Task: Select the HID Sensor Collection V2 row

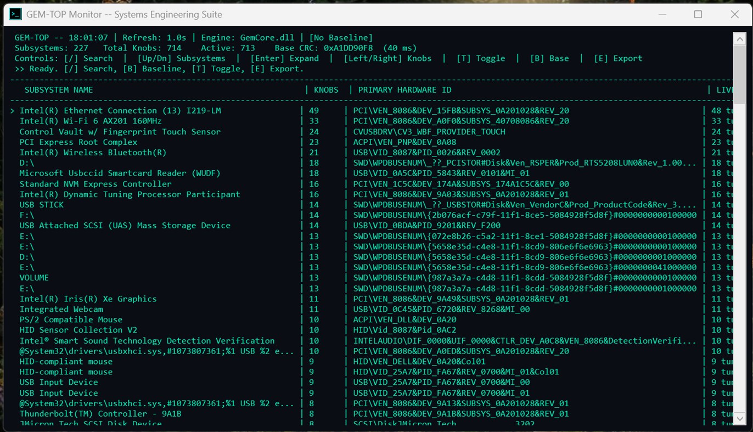Action: [x=371, y=330]
